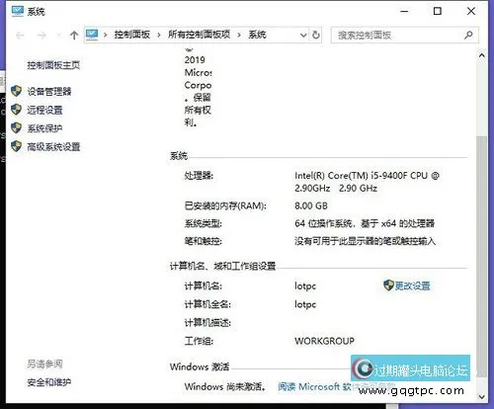Click the processor value Intel Core i5-9400F
This screenshot has width=494, height=409.
point(368,182)
